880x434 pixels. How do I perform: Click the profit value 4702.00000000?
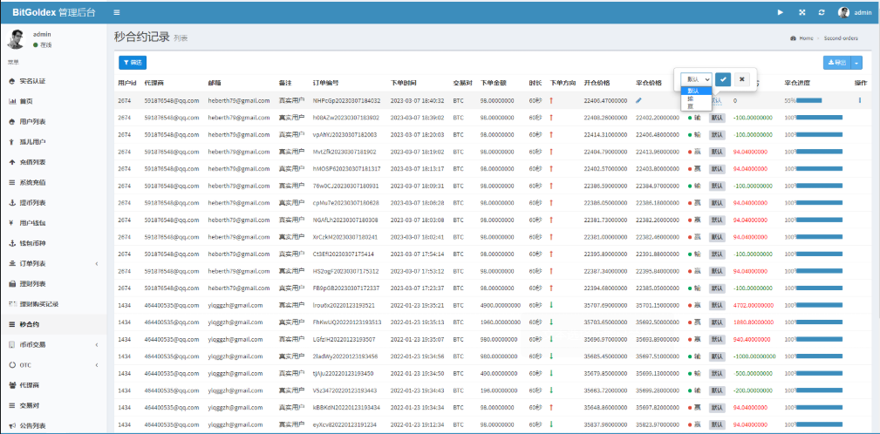(754, 305)
